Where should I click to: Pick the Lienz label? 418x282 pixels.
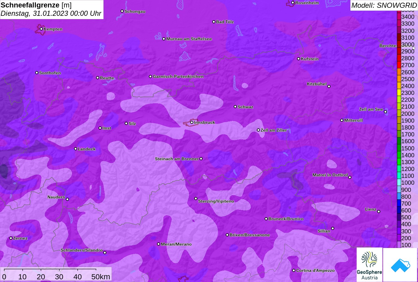(x=371, y=209)
